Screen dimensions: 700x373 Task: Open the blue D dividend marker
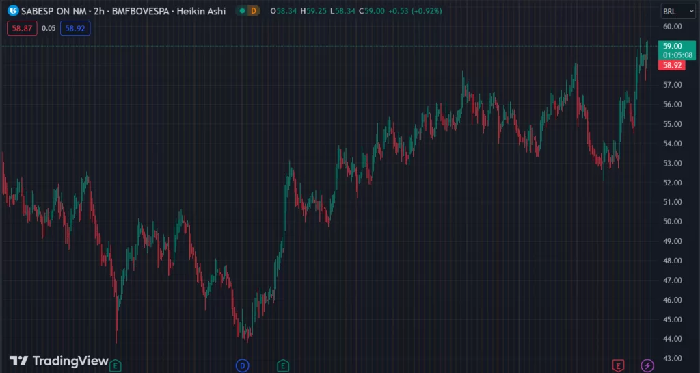click(x=243, y=366)
